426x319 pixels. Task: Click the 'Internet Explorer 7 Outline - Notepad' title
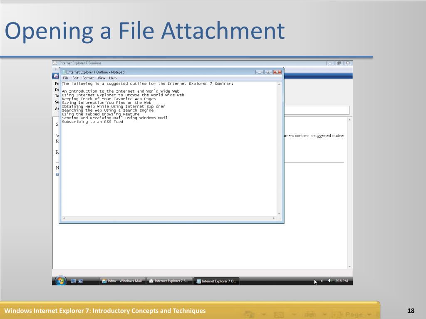[96, 72]
